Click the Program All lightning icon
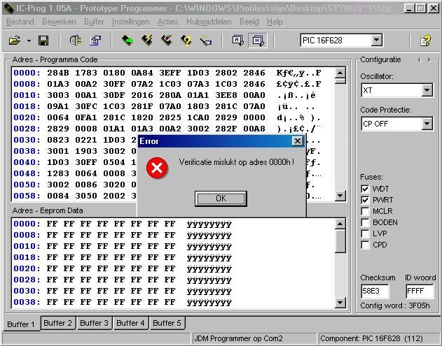This screenshot has width=442, height=346. (147, 41)
